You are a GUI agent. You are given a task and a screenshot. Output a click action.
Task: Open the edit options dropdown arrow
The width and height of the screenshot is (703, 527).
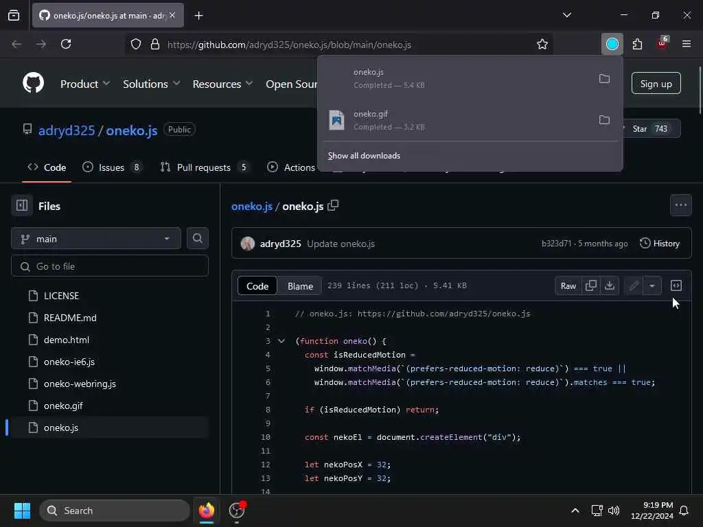pos(652,285)
